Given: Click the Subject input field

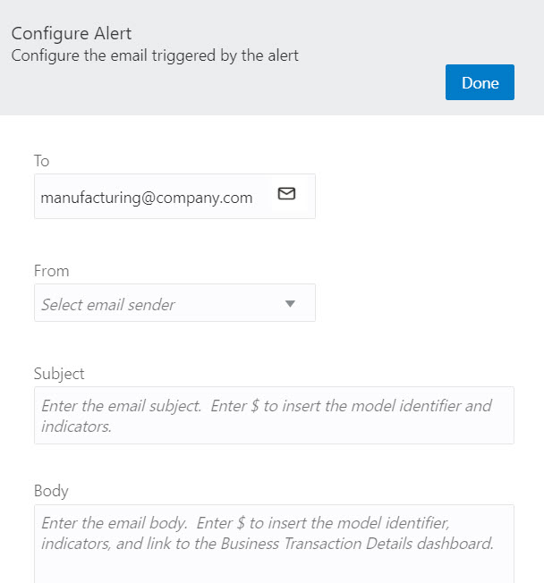Looking at the screenshot, I should (x=274, y=416).
